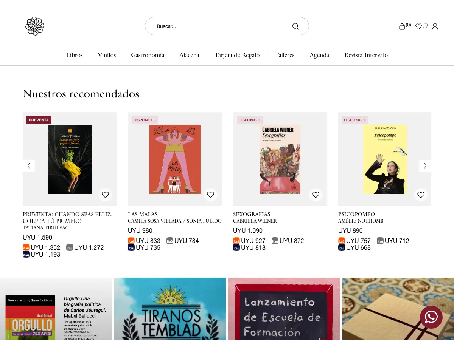Open the Vinilos menu

pos(107,55)
